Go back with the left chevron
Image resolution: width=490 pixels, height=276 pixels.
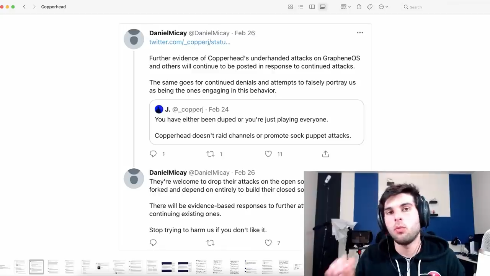point(24,7)
